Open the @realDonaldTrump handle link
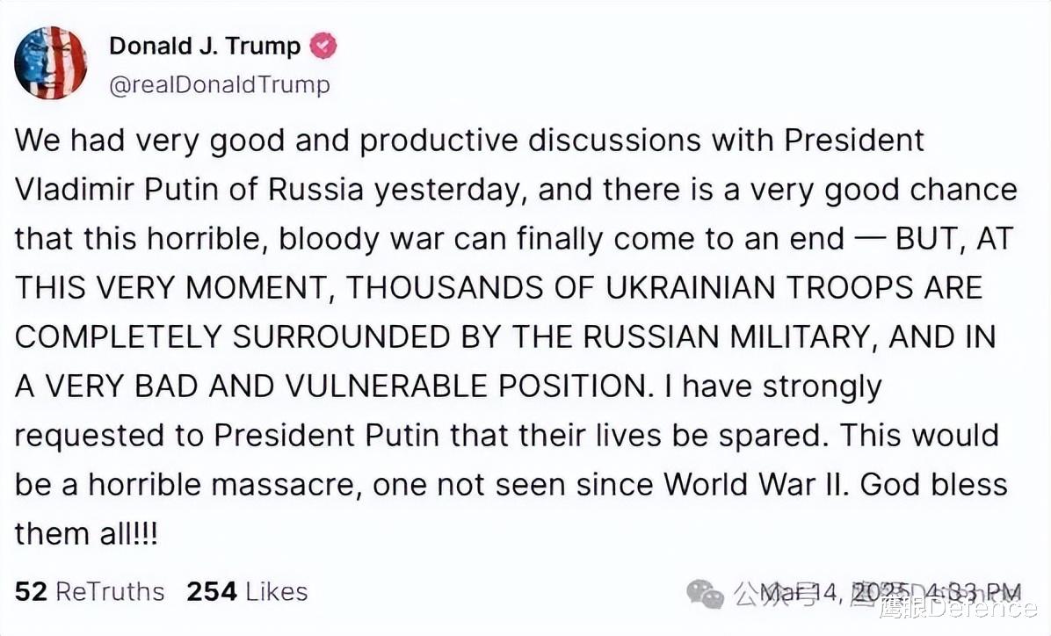This screenshot has height=636, width=1051. 220,84
